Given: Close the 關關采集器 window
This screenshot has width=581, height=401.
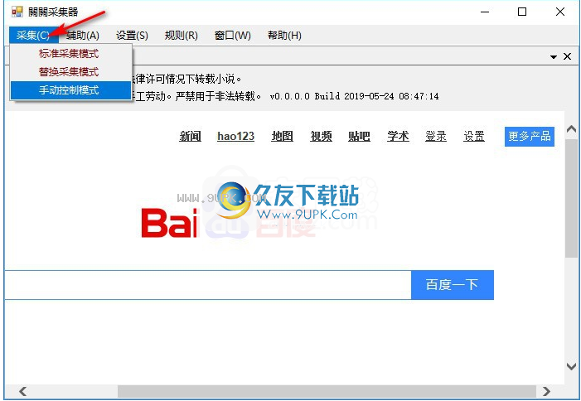Looking at the screenshot, I should click(560, 12).
